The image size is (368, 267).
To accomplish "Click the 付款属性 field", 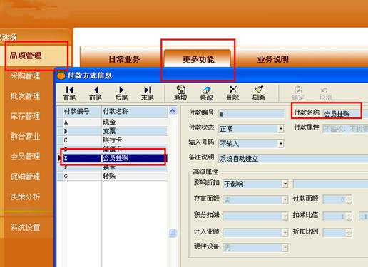I will click(345, 129).
